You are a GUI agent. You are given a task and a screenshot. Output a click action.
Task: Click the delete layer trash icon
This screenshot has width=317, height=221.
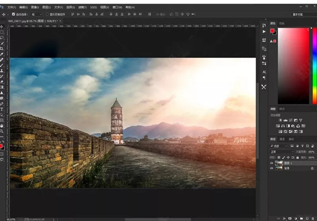(313, 218)
